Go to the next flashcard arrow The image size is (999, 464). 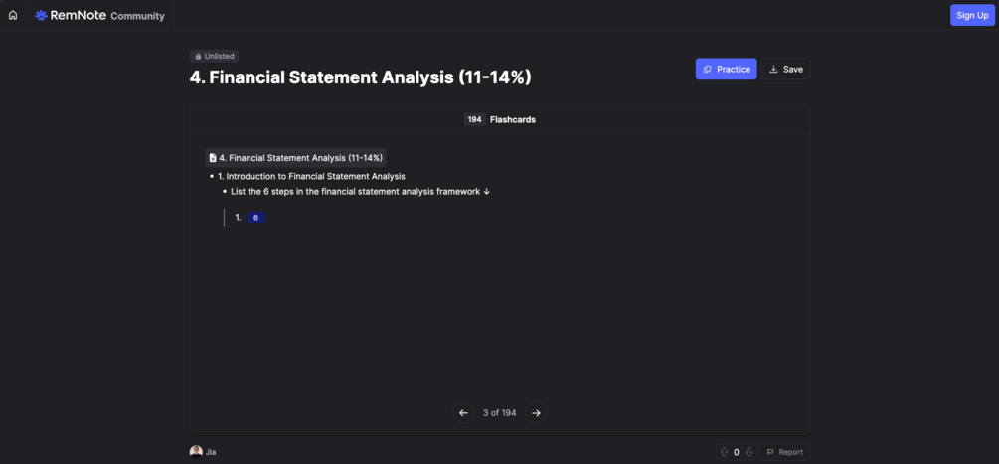click(536, 413)
